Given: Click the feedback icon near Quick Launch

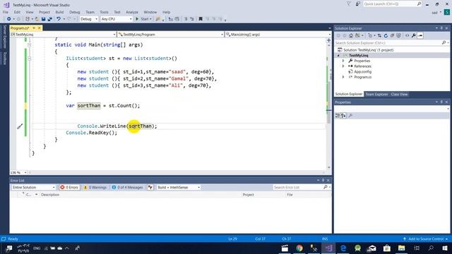Looking at the screenshot, I should tap(358, 4).
